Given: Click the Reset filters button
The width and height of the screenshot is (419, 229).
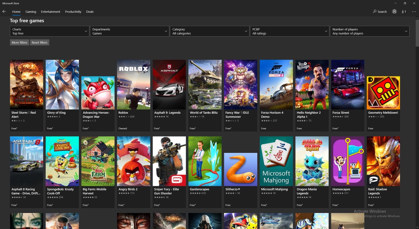Looking at the screenshot, I should click(x=40, y=42).
